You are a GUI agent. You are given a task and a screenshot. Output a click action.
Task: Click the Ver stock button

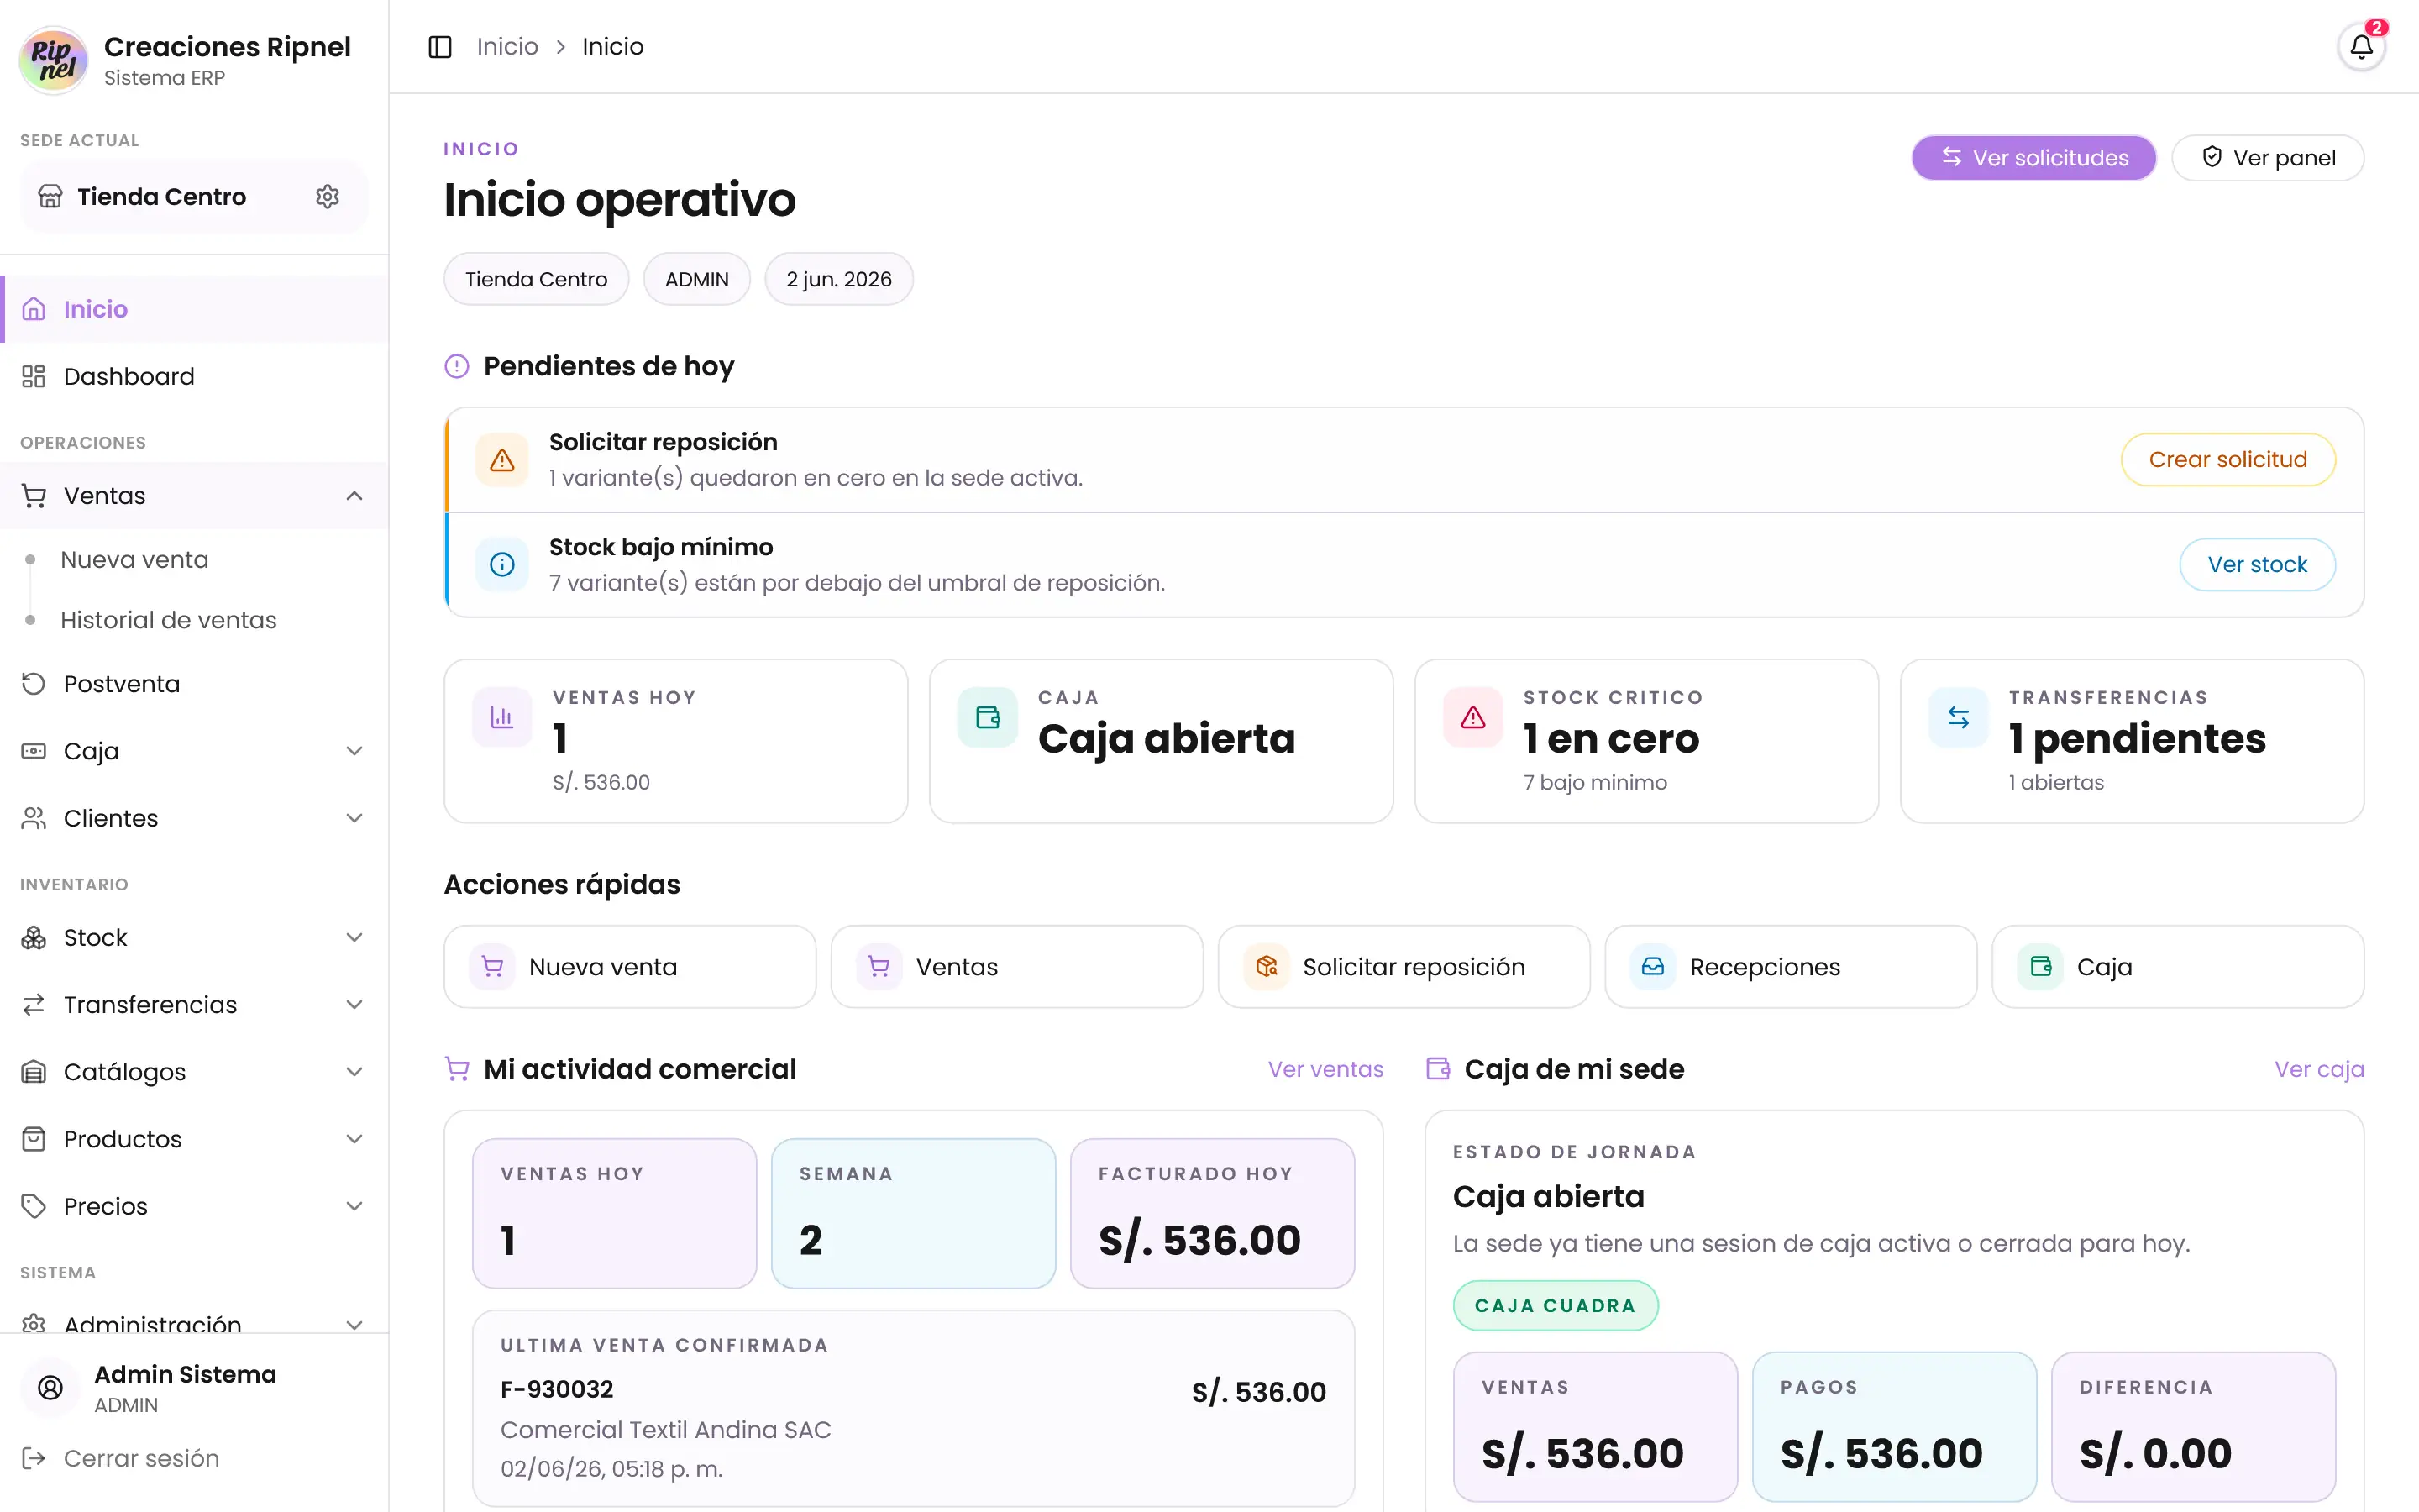coord(2257,565)
